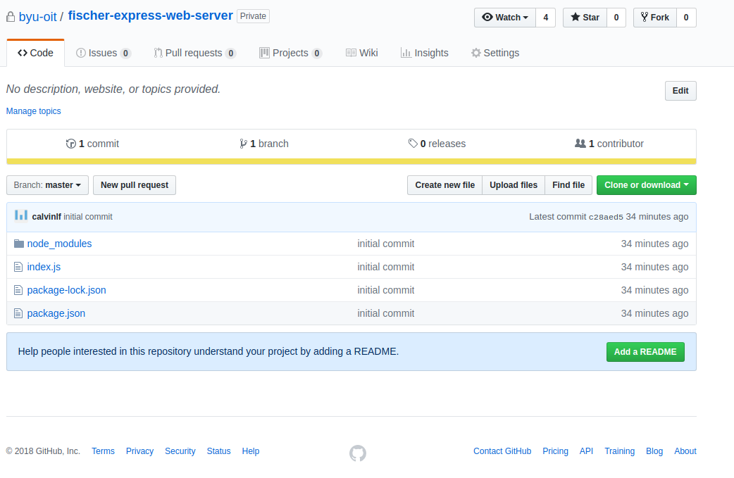734x478 pixels.
Task: Switch to the Code tab
Action: click(36, 53)
